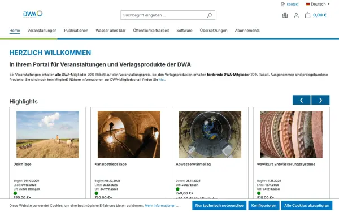This screenshot has width=339, height=212.
Task: Click the wawikurs Entwässerungssysteme title
Action: coord(286,164)
